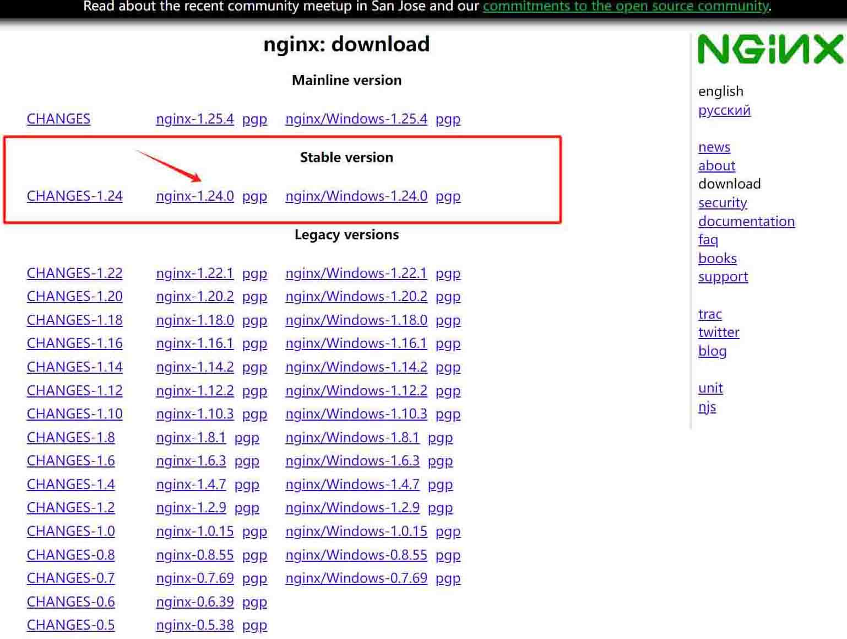Image resolution: width=847 pixels, height=639 pixels.
Task: Open the njs link
Action: (707, 407)
